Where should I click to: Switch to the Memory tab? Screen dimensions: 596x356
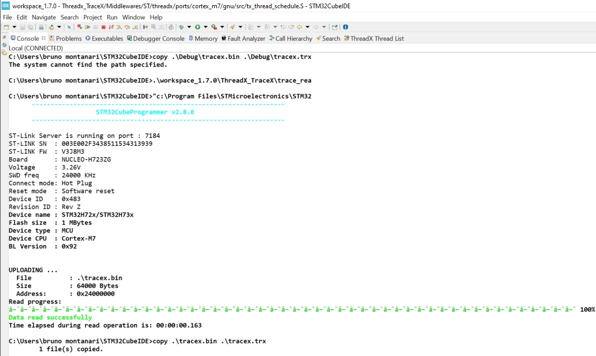coord(203,38)
